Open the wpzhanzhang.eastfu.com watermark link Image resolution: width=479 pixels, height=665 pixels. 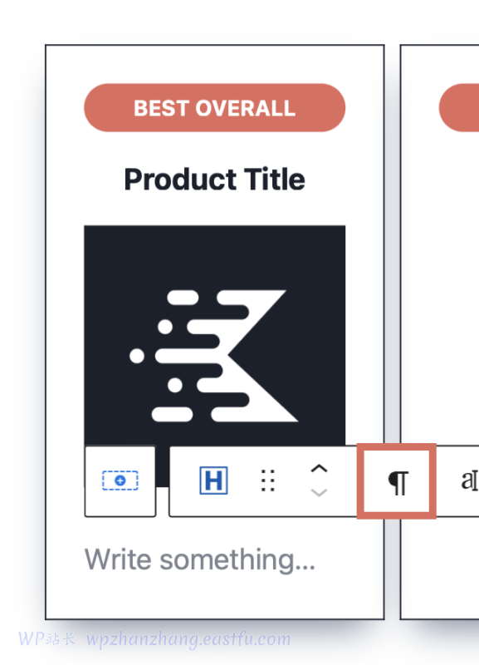pos(188,638)
